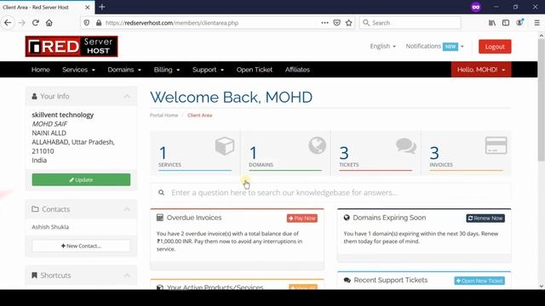
Task: Open the 3 Tickets stat tile
Action: (x=376, y=153)
